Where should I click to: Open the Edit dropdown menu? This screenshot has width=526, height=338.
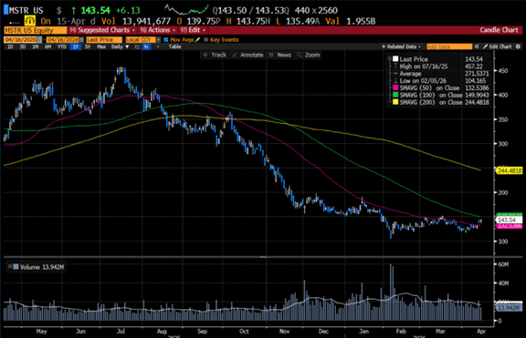(193, 30)
